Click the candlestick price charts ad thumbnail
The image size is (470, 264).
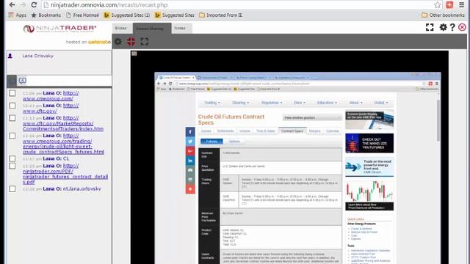[369, 196]
